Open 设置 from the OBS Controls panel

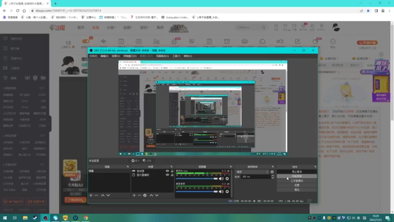coord(297,185)
